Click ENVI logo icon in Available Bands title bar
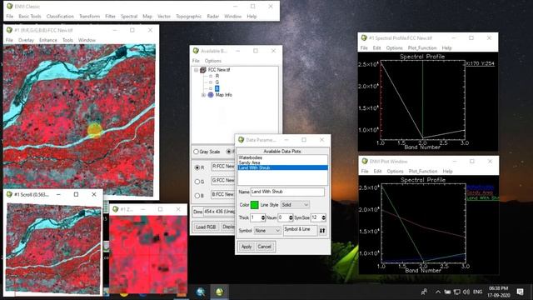Viewport: 533px width, 300px height. point(196,51)
